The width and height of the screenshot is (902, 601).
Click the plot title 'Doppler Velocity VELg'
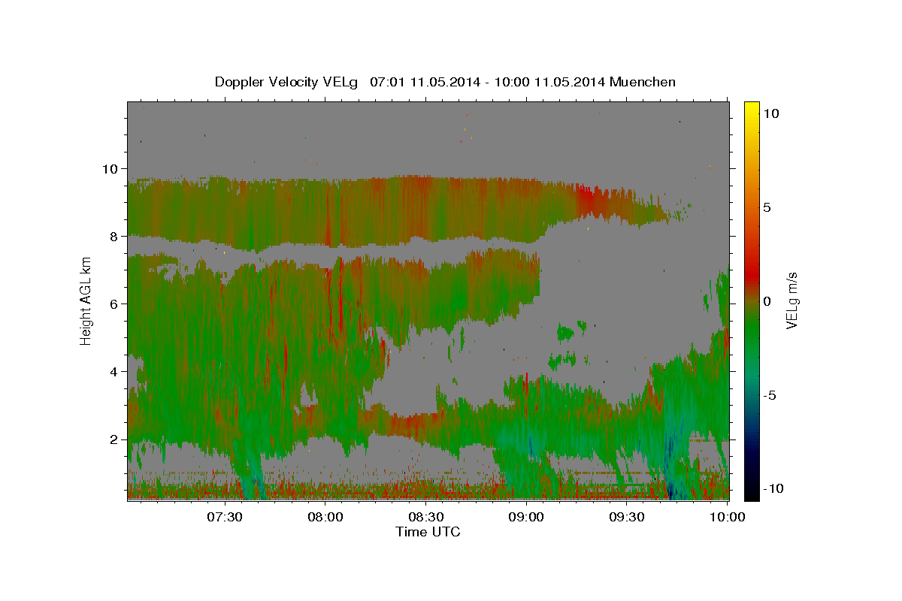pyautogui.click(x=288, y=82)
